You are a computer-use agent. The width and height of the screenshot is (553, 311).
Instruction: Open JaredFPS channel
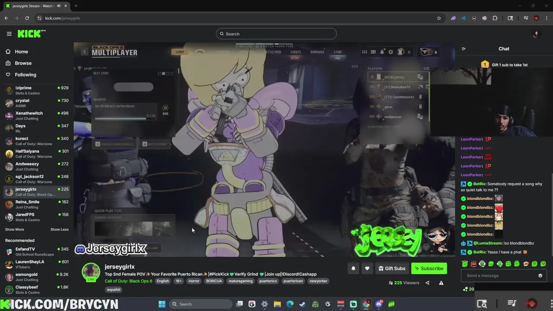pyautogui.click(x=37, y=217)
